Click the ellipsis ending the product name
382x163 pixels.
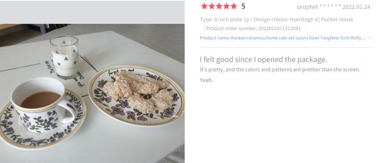click(x=363, y=39)
